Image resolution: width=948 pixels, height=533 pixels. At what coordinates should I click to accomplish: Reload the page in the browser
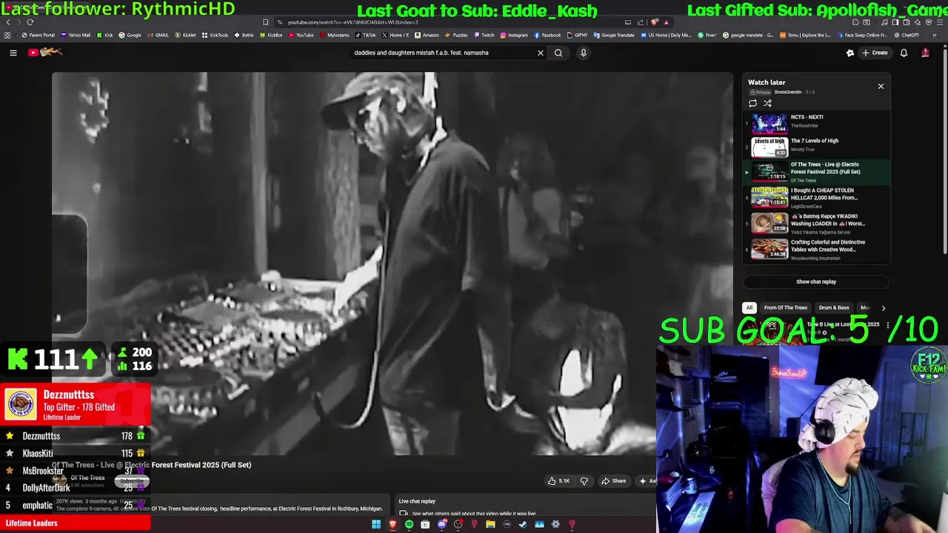30,22
